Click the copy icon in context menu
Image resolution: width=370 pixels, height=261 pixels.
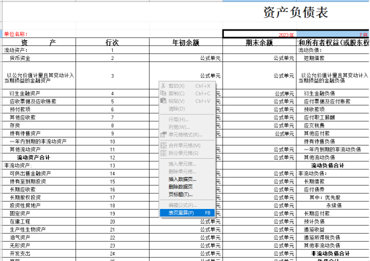pyautogui.click(x=163, y=93)
